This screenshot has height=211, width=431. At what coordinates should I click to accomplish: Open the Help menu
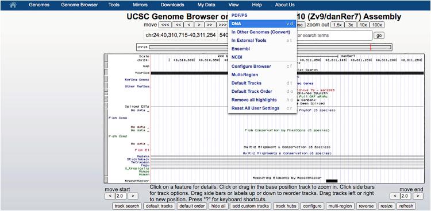click(x=257, y=5)
